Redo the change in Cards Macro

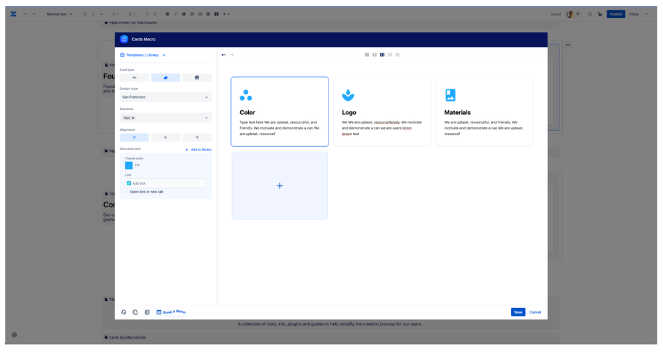[232, 55]
